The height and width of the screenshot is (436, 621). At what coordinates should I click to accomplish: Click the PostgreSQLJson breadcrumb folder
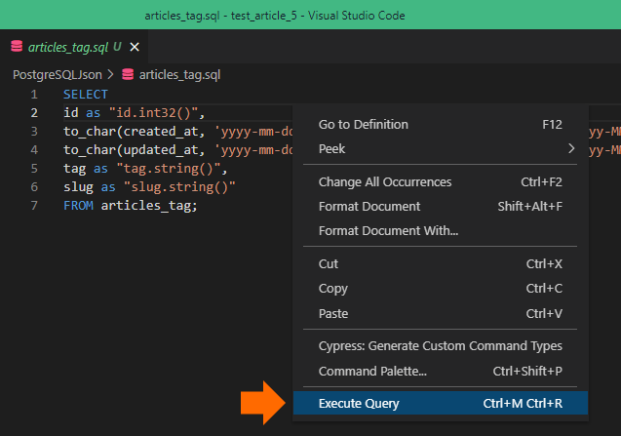click(58, 74)
